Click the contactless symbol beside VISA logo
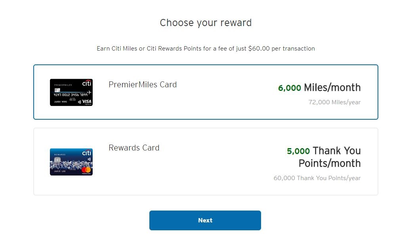This screenshot has width=414, height=239. pos(79,102)
